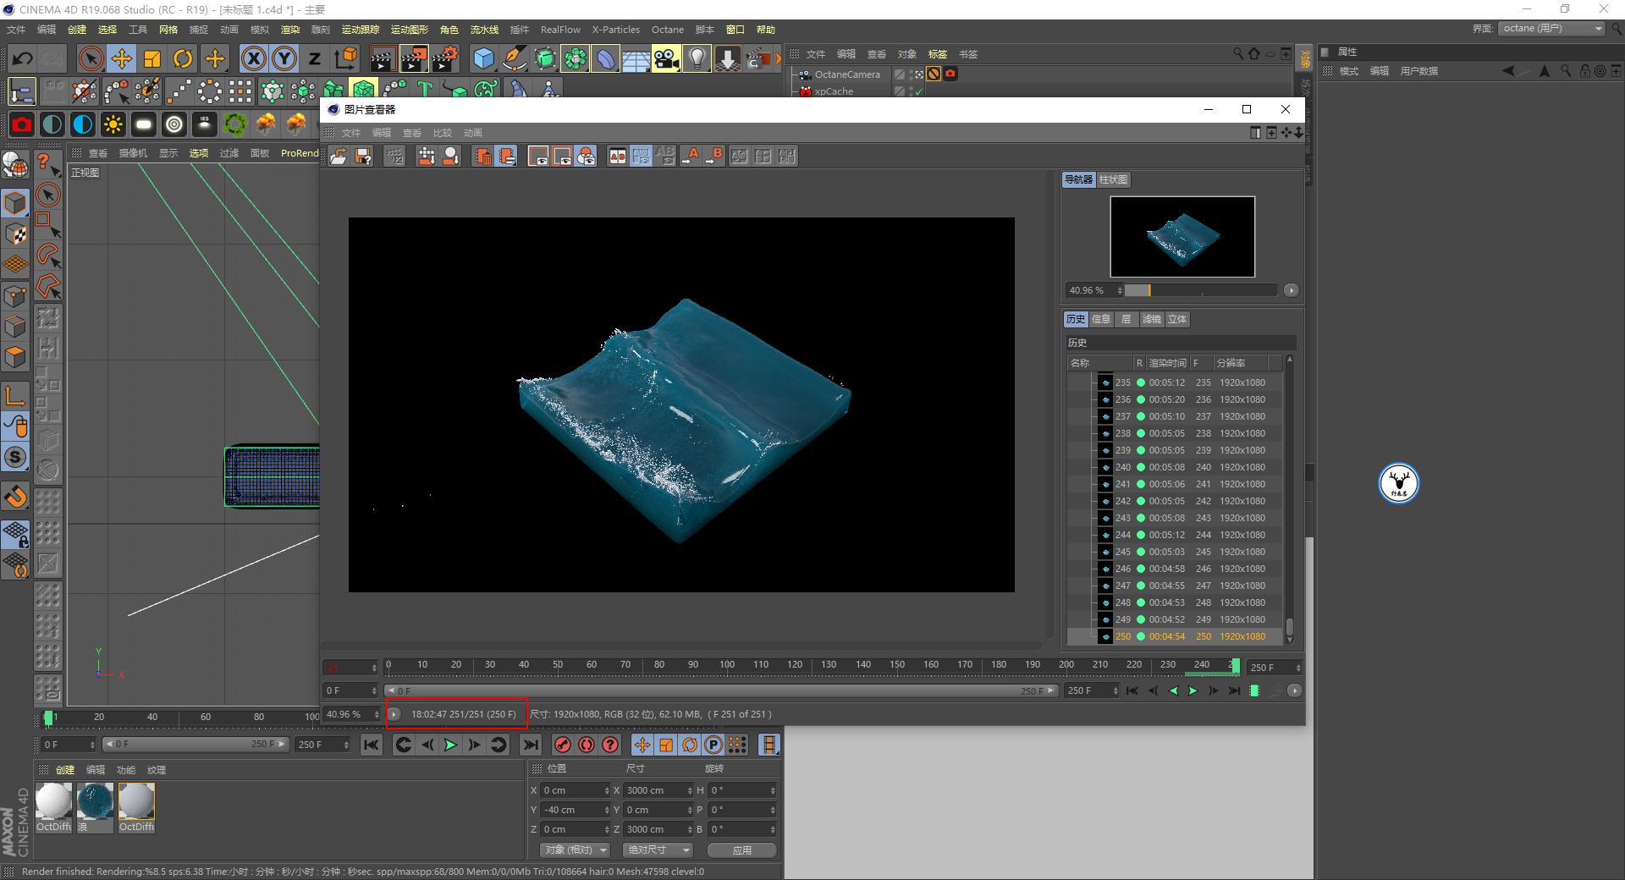Click the Light bulb object icon
Image resolution: width=1625 pixels, height=880 pixels.
(x=697, y=58)
